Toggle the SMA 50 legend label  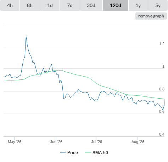(100, 153)
